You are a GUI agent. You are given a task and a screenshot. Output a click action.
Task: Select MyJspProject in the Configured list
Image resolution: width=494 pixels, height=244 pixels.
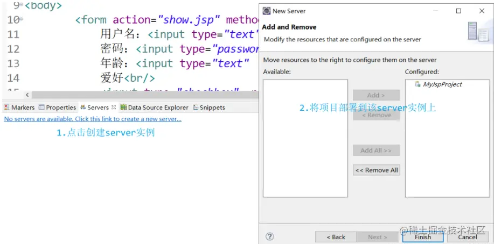point(442,84)
